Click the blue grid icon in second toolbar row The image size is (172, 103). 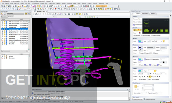pyautogui.click(x=16, y=9)
